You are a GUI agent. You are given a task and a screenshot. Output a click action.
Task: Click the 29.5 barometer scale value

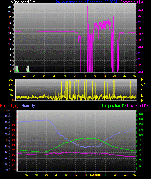point(141,10)
